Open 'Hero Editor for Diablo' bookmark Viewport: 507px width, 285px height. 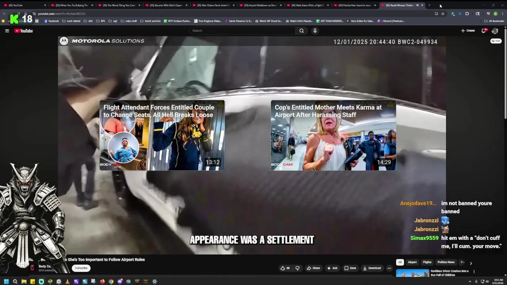360,21
